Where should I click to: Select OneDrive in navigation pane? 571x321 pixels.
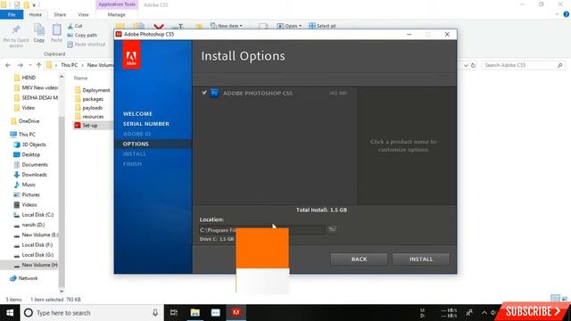[x=25, y=121]
